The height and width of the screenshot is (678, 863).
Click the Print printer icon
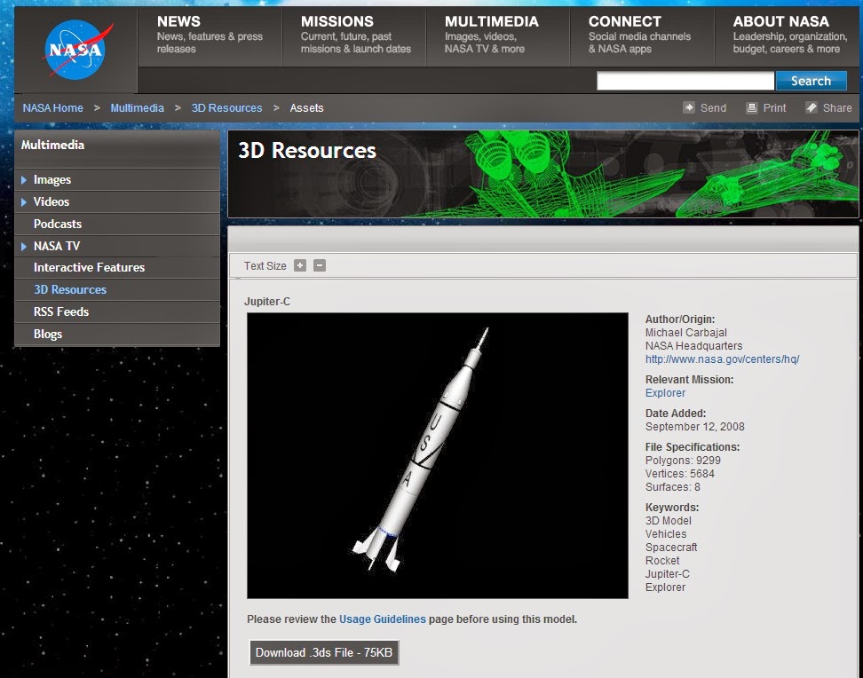pyautogui.click(x=751, y=107)
